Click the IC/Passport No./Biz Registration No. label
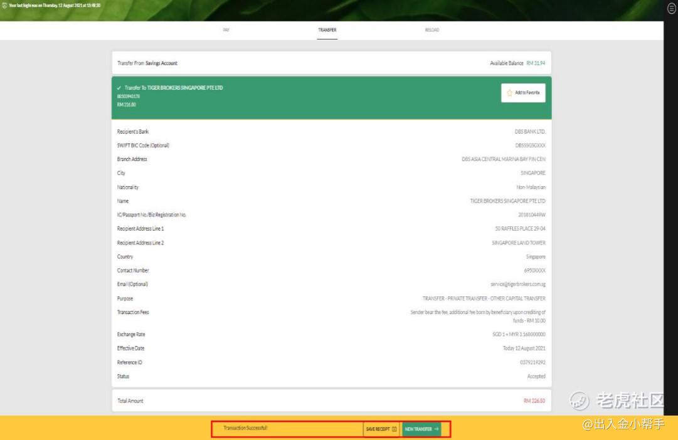Screen dimensions: 678x440 tap(152, 215)
